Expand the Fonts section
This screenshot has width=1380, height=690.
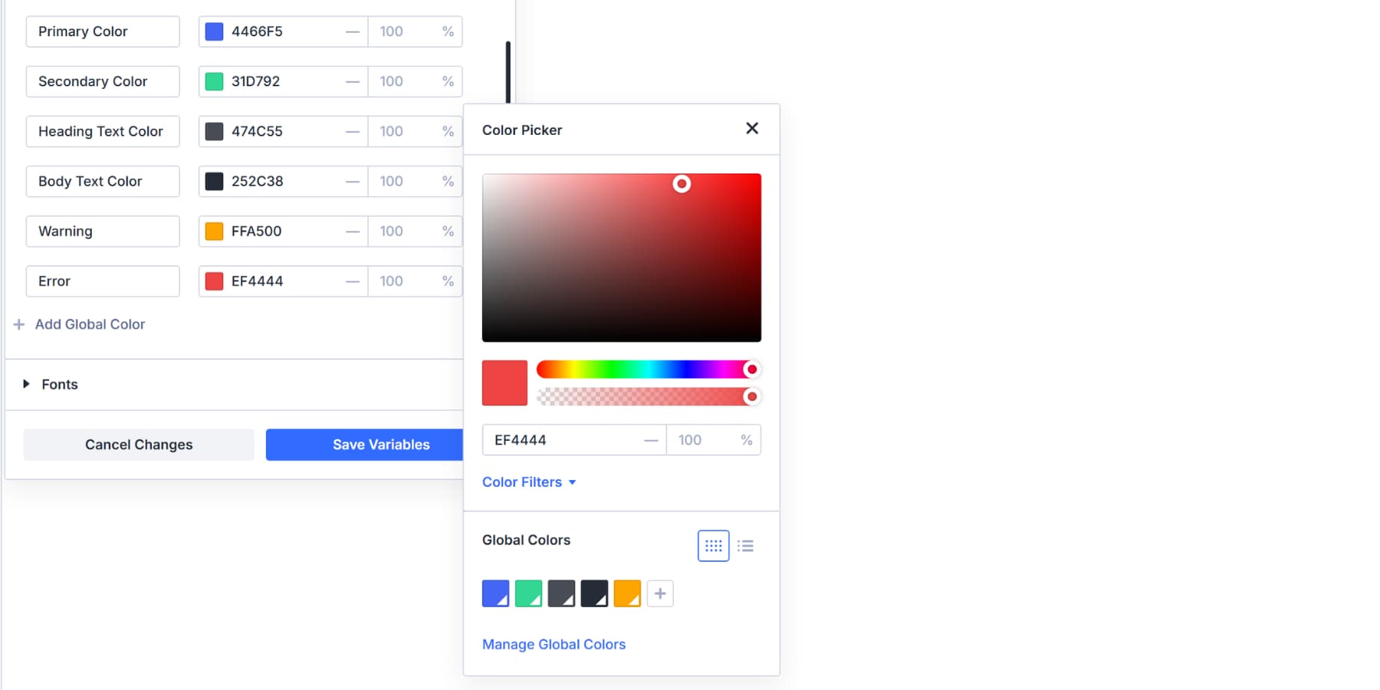click(x=28, y=384)
